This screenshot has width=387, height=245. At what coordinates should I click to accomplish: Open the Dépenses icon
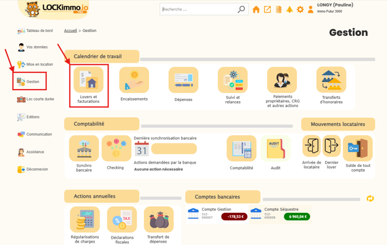183,80
